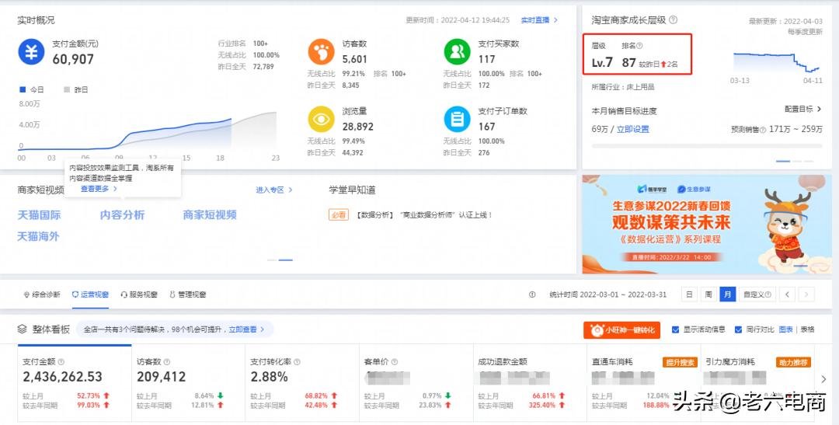
Task: Select the 月 time range button
Action: [x=728, y=294]
